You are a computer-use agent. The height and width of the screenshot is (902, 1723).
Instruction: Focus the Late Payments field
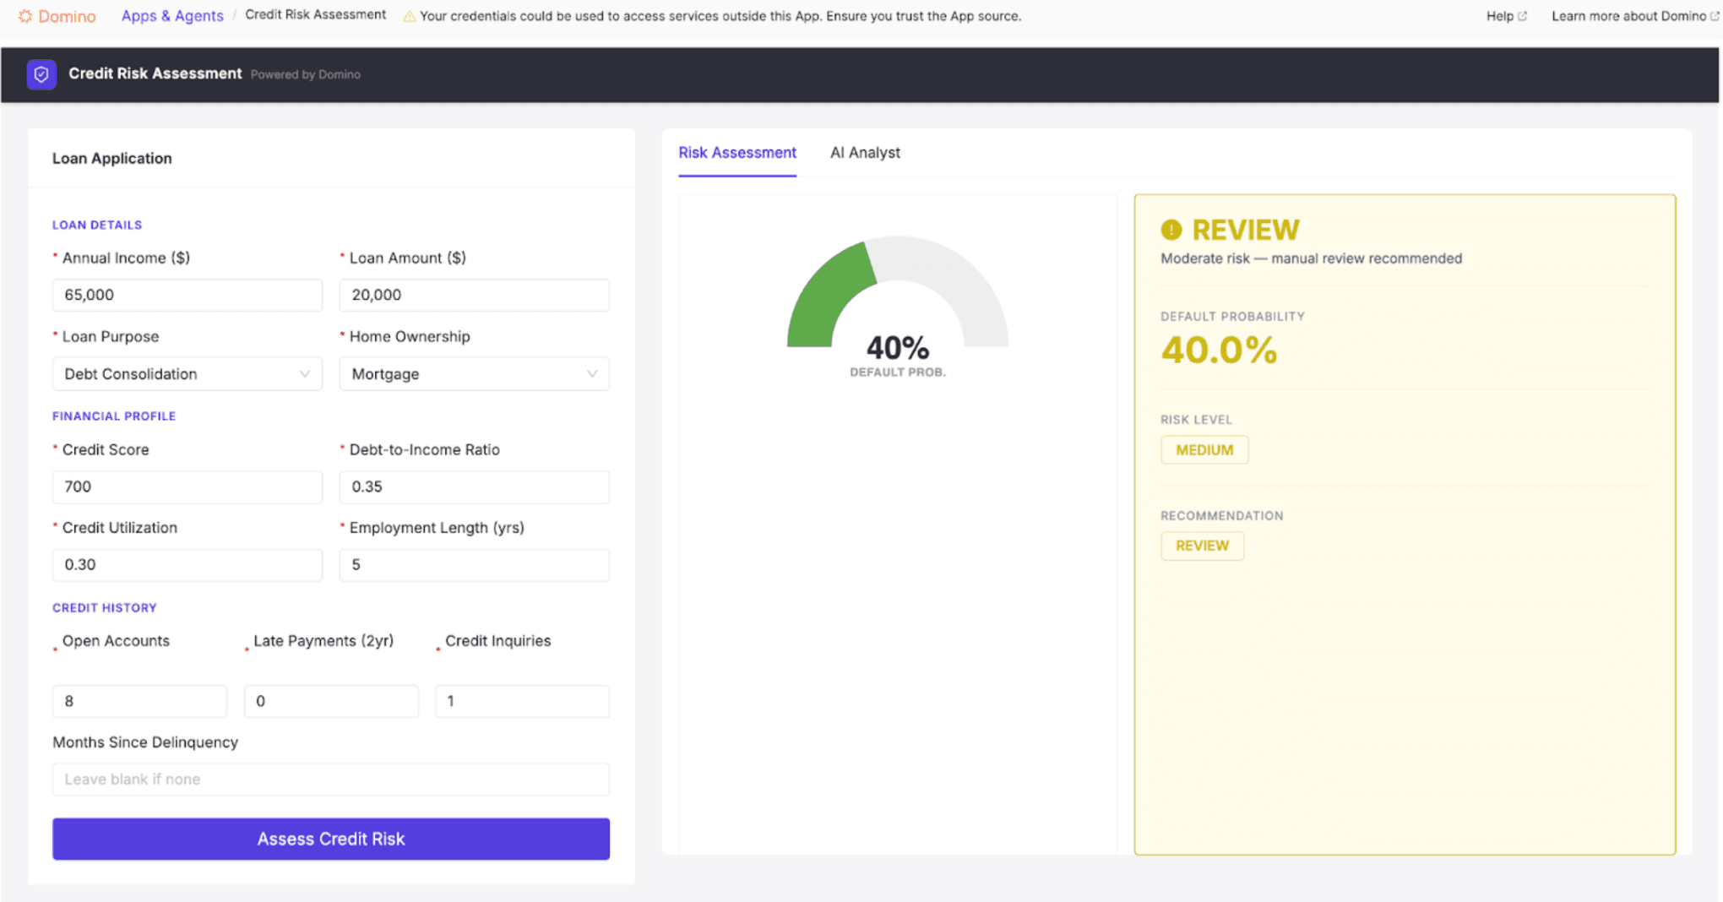tap(331, 701)
